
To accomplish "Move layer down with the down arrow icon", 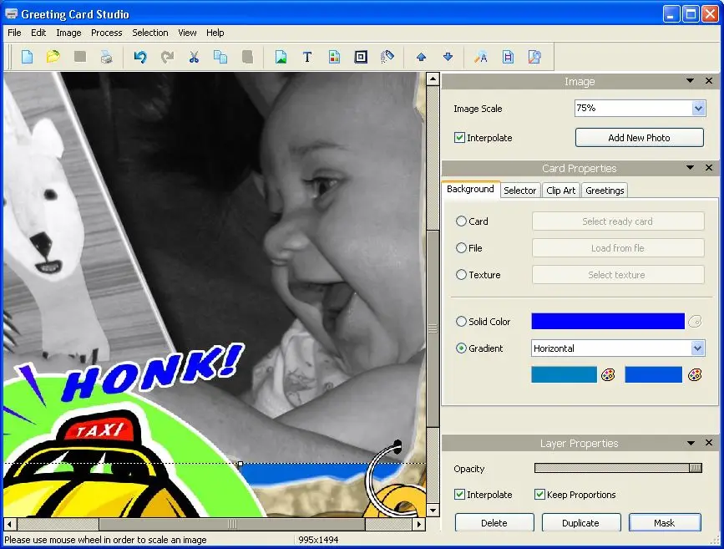I will click(448, 57).
